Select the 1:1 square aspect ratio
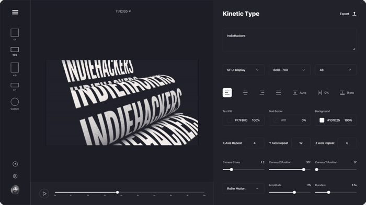 click(x=15, y=33)
